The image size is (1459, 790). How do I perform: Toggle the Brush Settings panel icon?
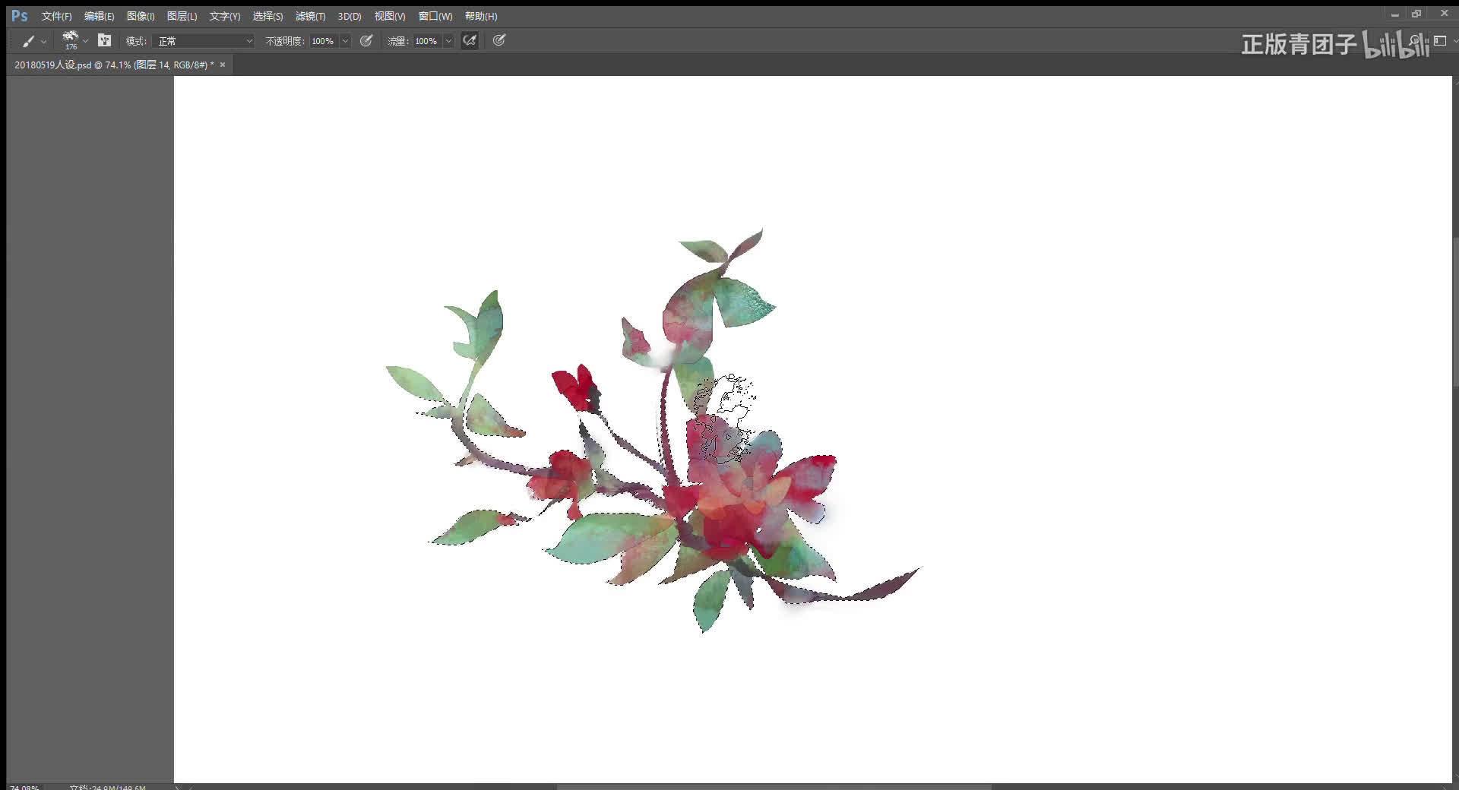(x=105, y=41)
